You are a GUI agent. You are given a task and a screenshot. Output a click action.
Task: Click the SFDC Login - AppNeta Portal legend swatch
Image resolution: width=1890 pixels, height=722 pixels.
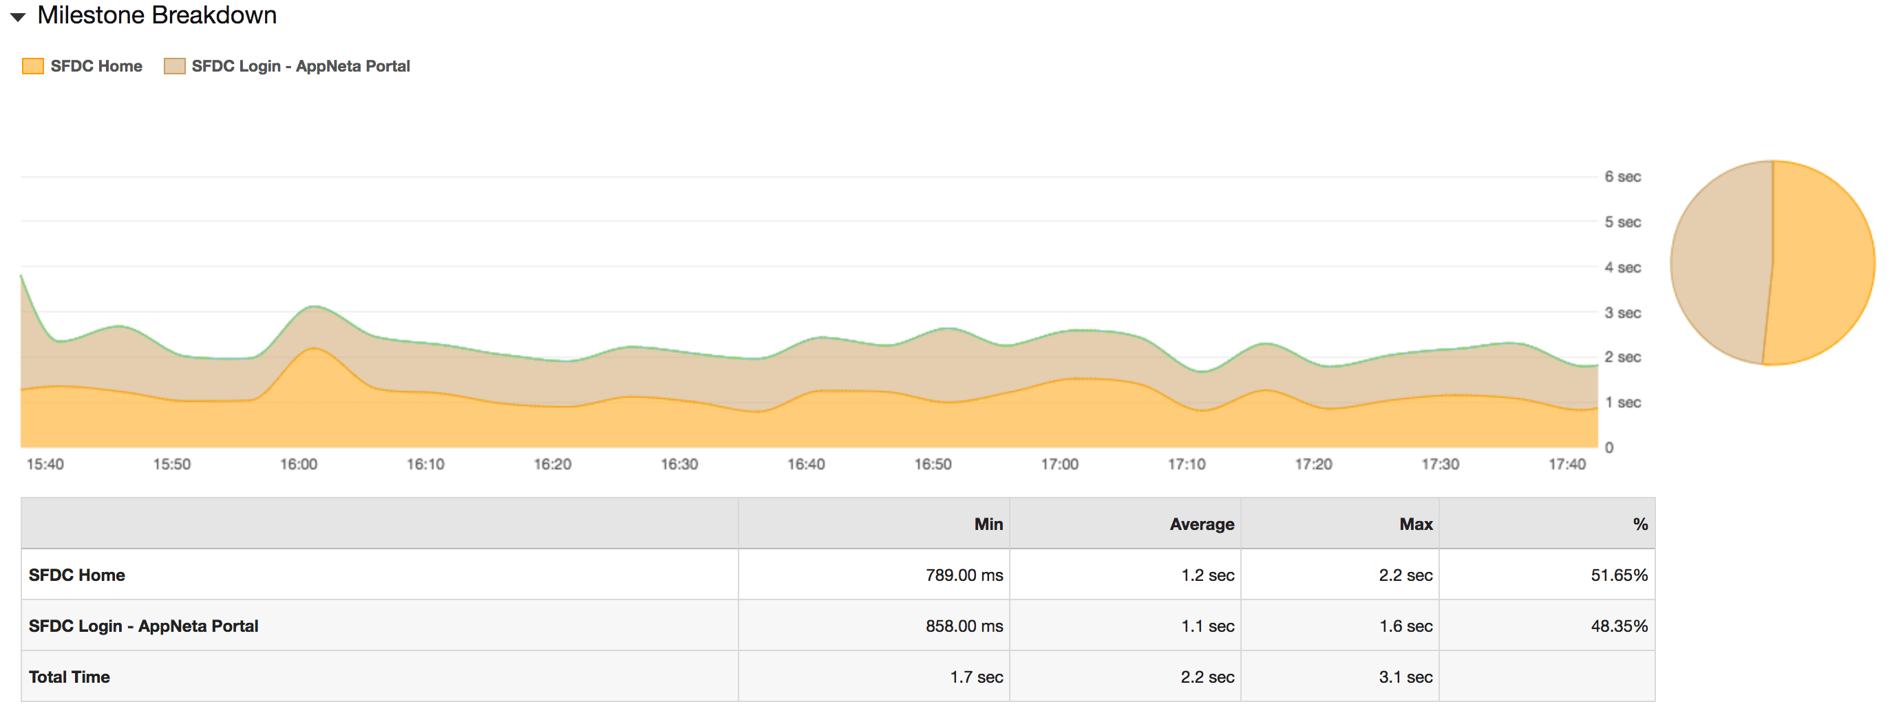(175, 65)
